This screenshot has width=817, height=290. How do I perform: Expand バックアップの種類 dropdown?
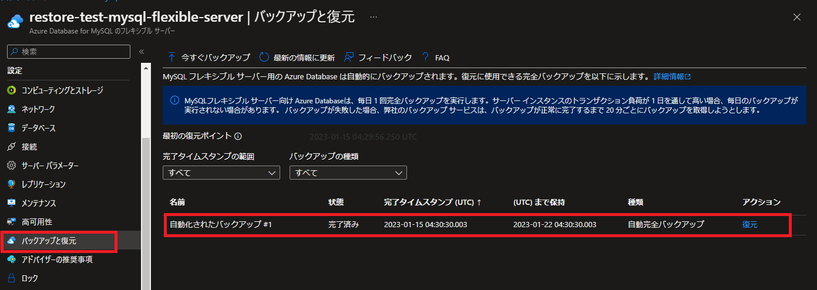point(348,173)
